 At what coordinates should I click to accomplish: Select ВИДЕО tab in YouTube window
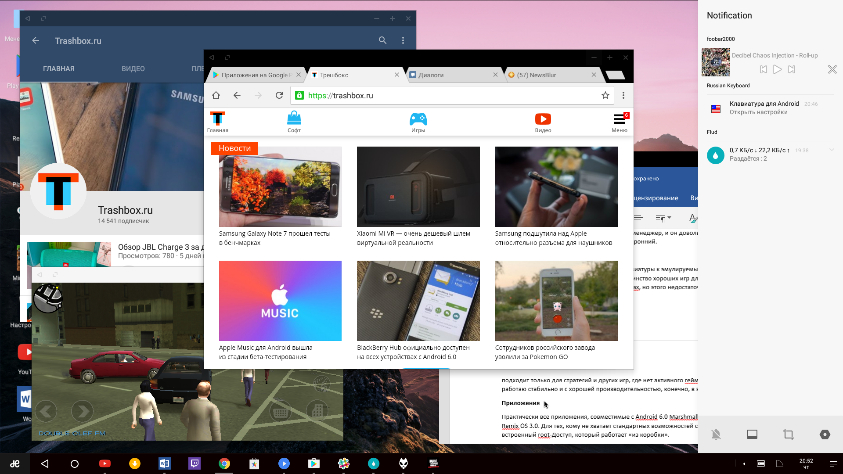coord(133,68)
